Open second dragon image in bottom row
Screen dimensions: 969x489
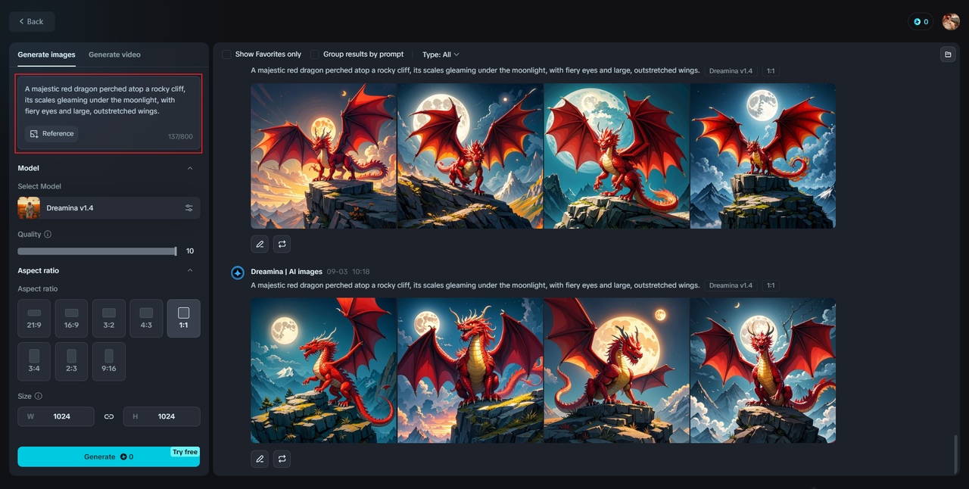(470, 370)
